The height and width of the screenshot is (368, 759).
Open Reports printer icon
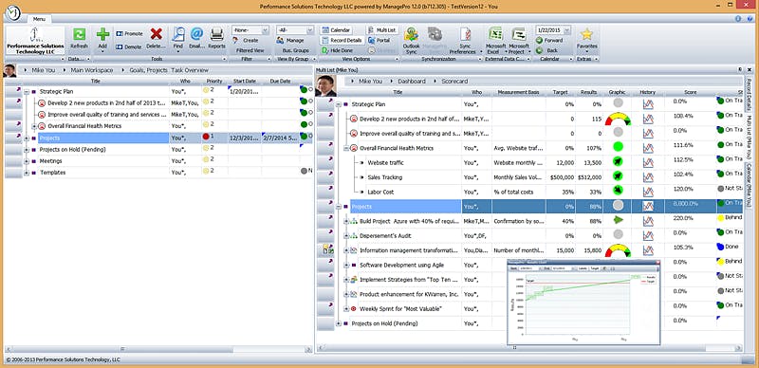point(216,34)
